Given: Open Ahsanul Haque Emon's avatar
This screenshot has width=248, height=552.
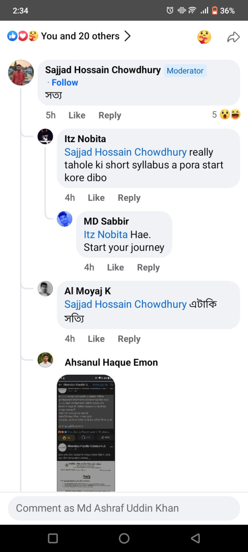Looking at the screenshot, I should pyautogui.click(x=45, y=360).
